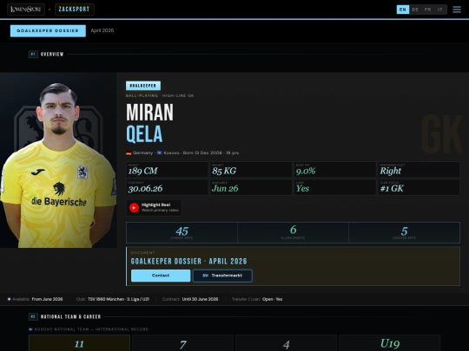
Task: Click the German flag icon
Action: (129, 153)
